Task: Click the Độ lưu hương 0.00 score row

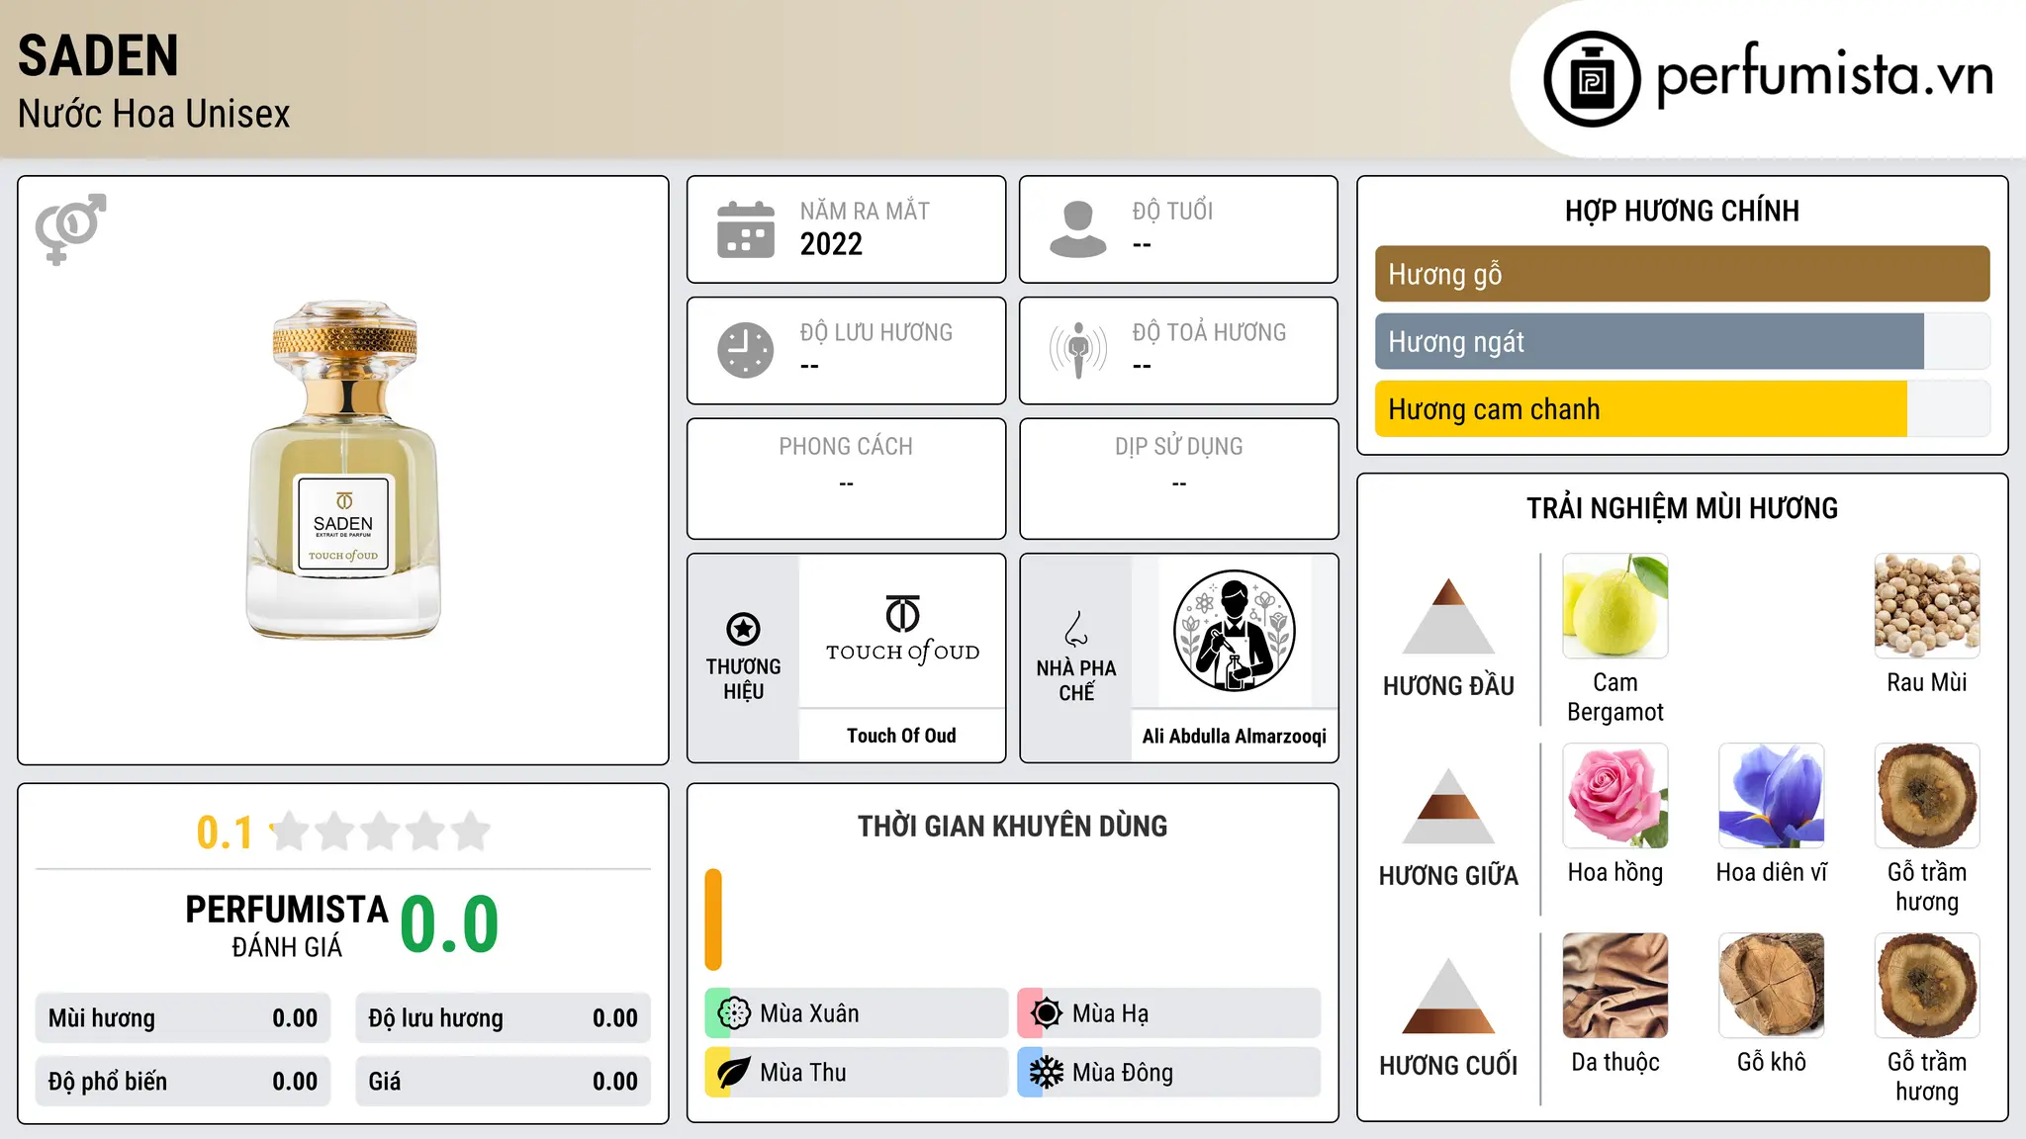Action: coord(504,1018)
